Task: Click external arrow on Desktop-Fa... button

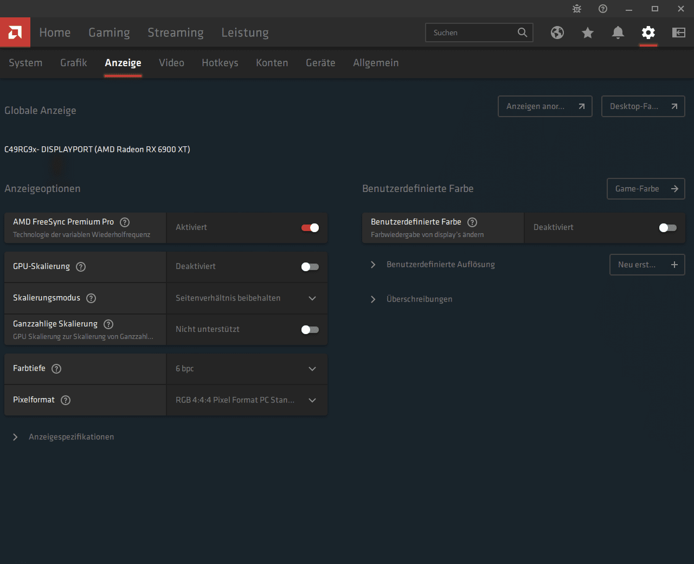Action: click(674, 106)
